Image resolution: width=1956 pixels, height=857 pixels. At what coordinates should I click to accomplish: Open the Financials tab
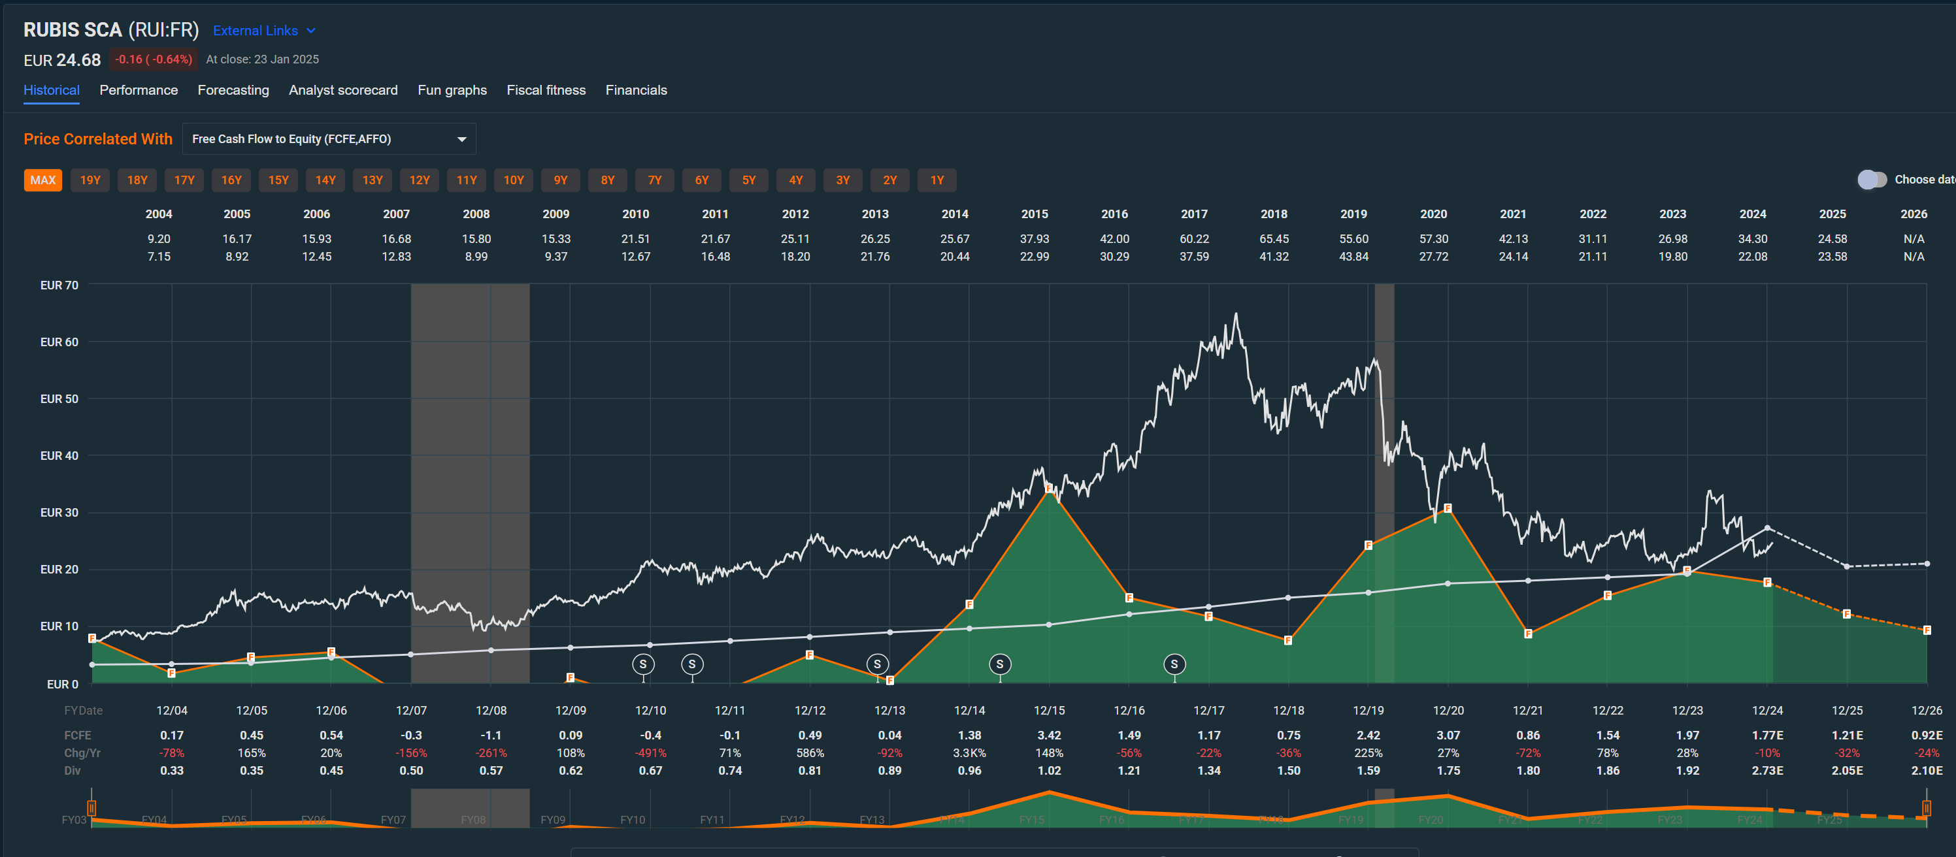click(x=637, y=89)
